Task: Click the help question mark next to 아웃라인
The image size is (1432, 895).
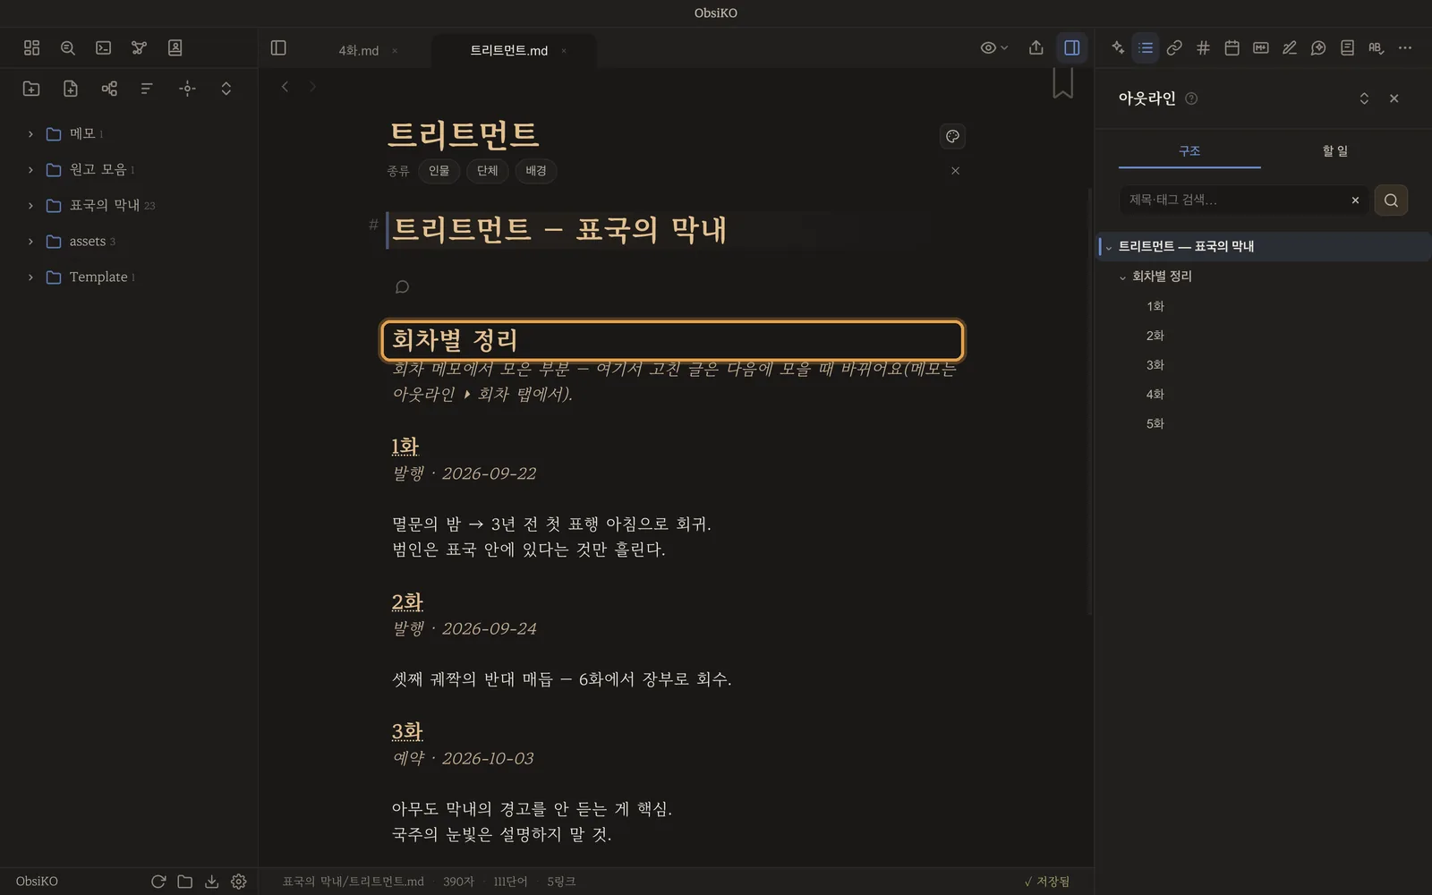Action: coord(1191,98)
